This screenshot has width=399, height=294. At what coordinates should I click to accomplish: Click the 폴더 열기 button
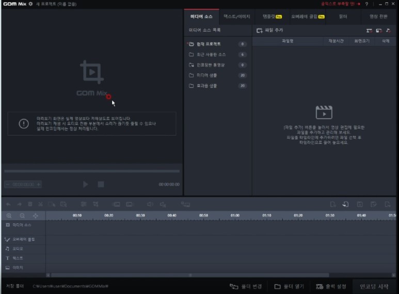click(x=290, y=287)
